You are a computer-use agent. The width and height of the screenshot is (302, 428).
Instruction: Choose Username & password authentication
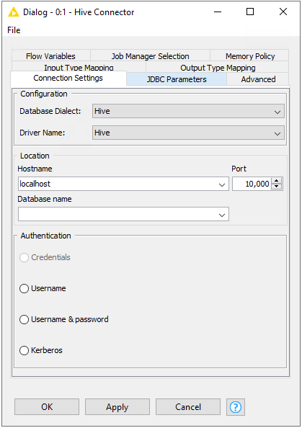[x=24, y=319]
